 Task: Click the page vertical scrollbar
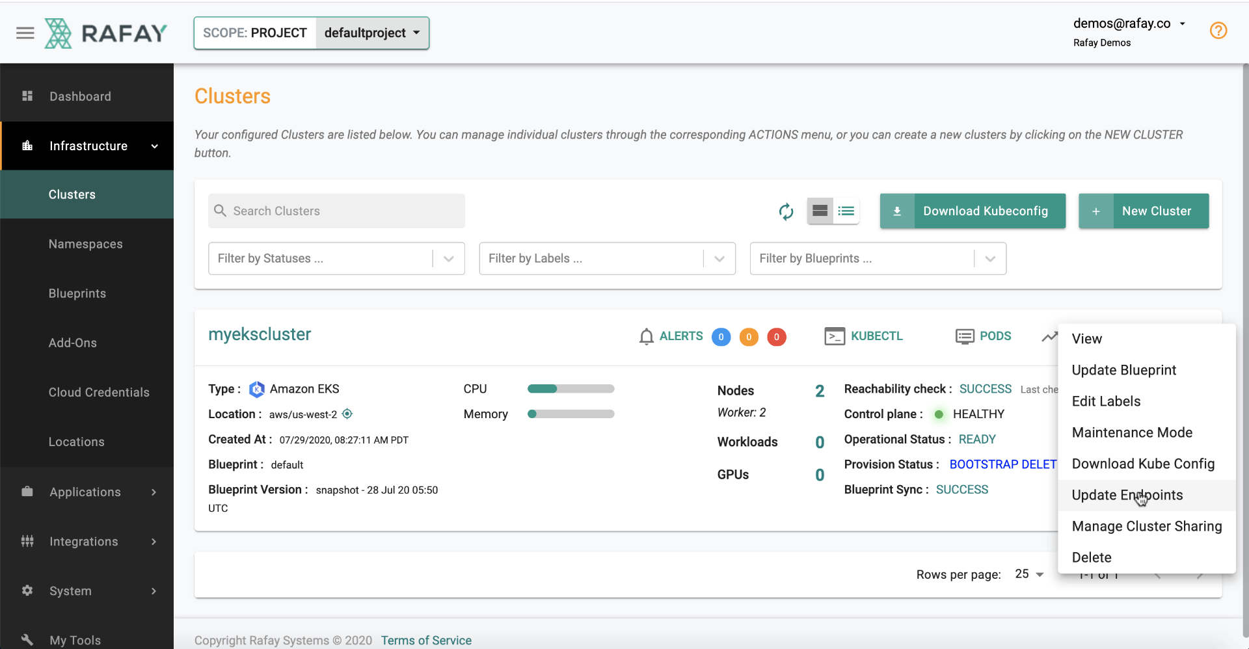click(1245, 351)
